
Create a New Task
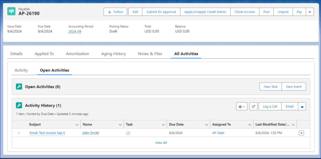[x=271, y=87]
